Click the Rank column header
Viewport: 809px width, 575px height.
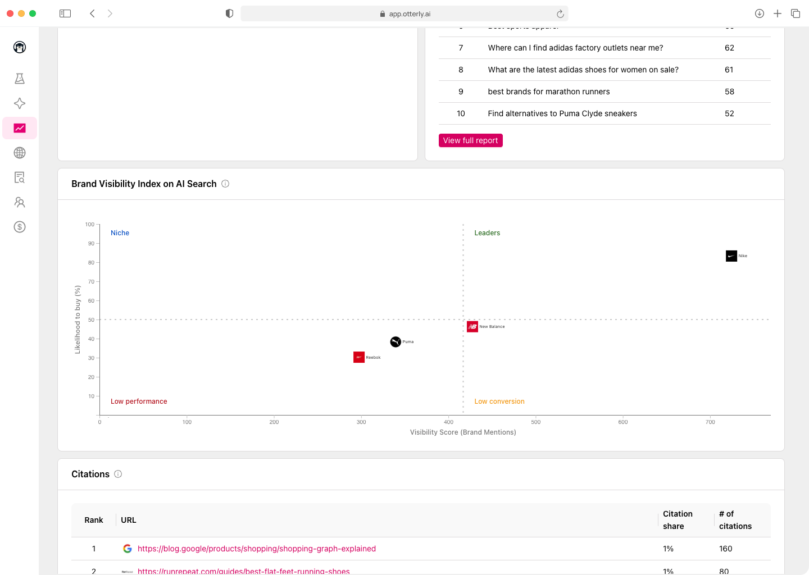pyautogui.click(x=94, y=520)
